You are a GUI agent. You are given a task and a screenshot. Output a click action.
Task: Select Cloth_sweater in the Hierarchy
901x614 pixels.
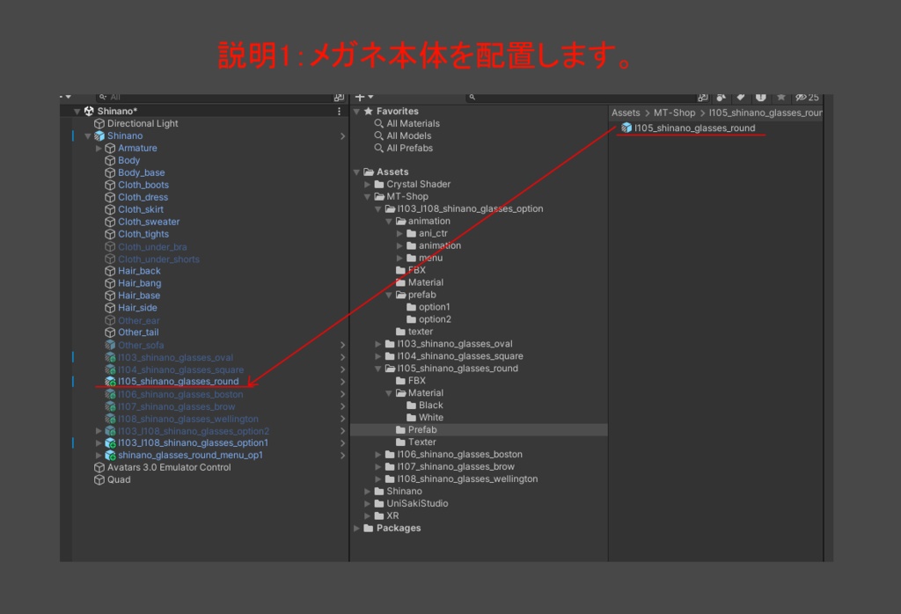click(149, 222)
